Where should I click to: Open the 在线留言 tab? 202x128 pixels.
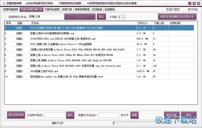point(97,9)
